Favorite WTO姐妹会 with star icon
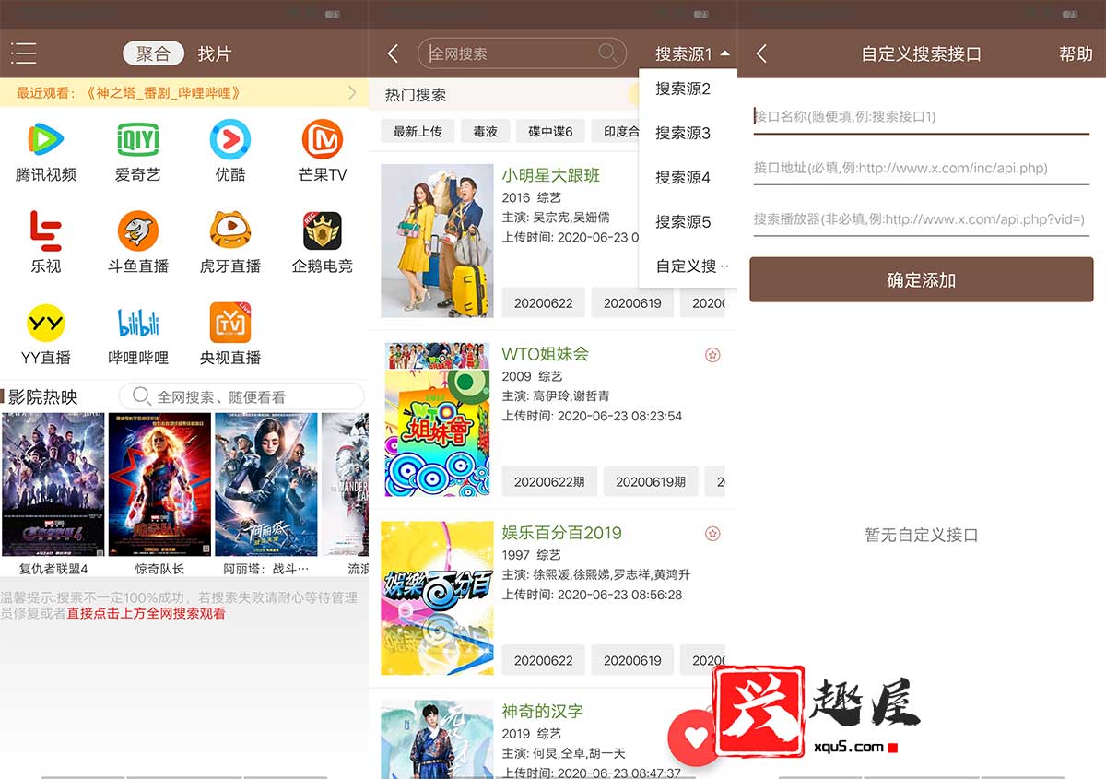 coord(712,354)
